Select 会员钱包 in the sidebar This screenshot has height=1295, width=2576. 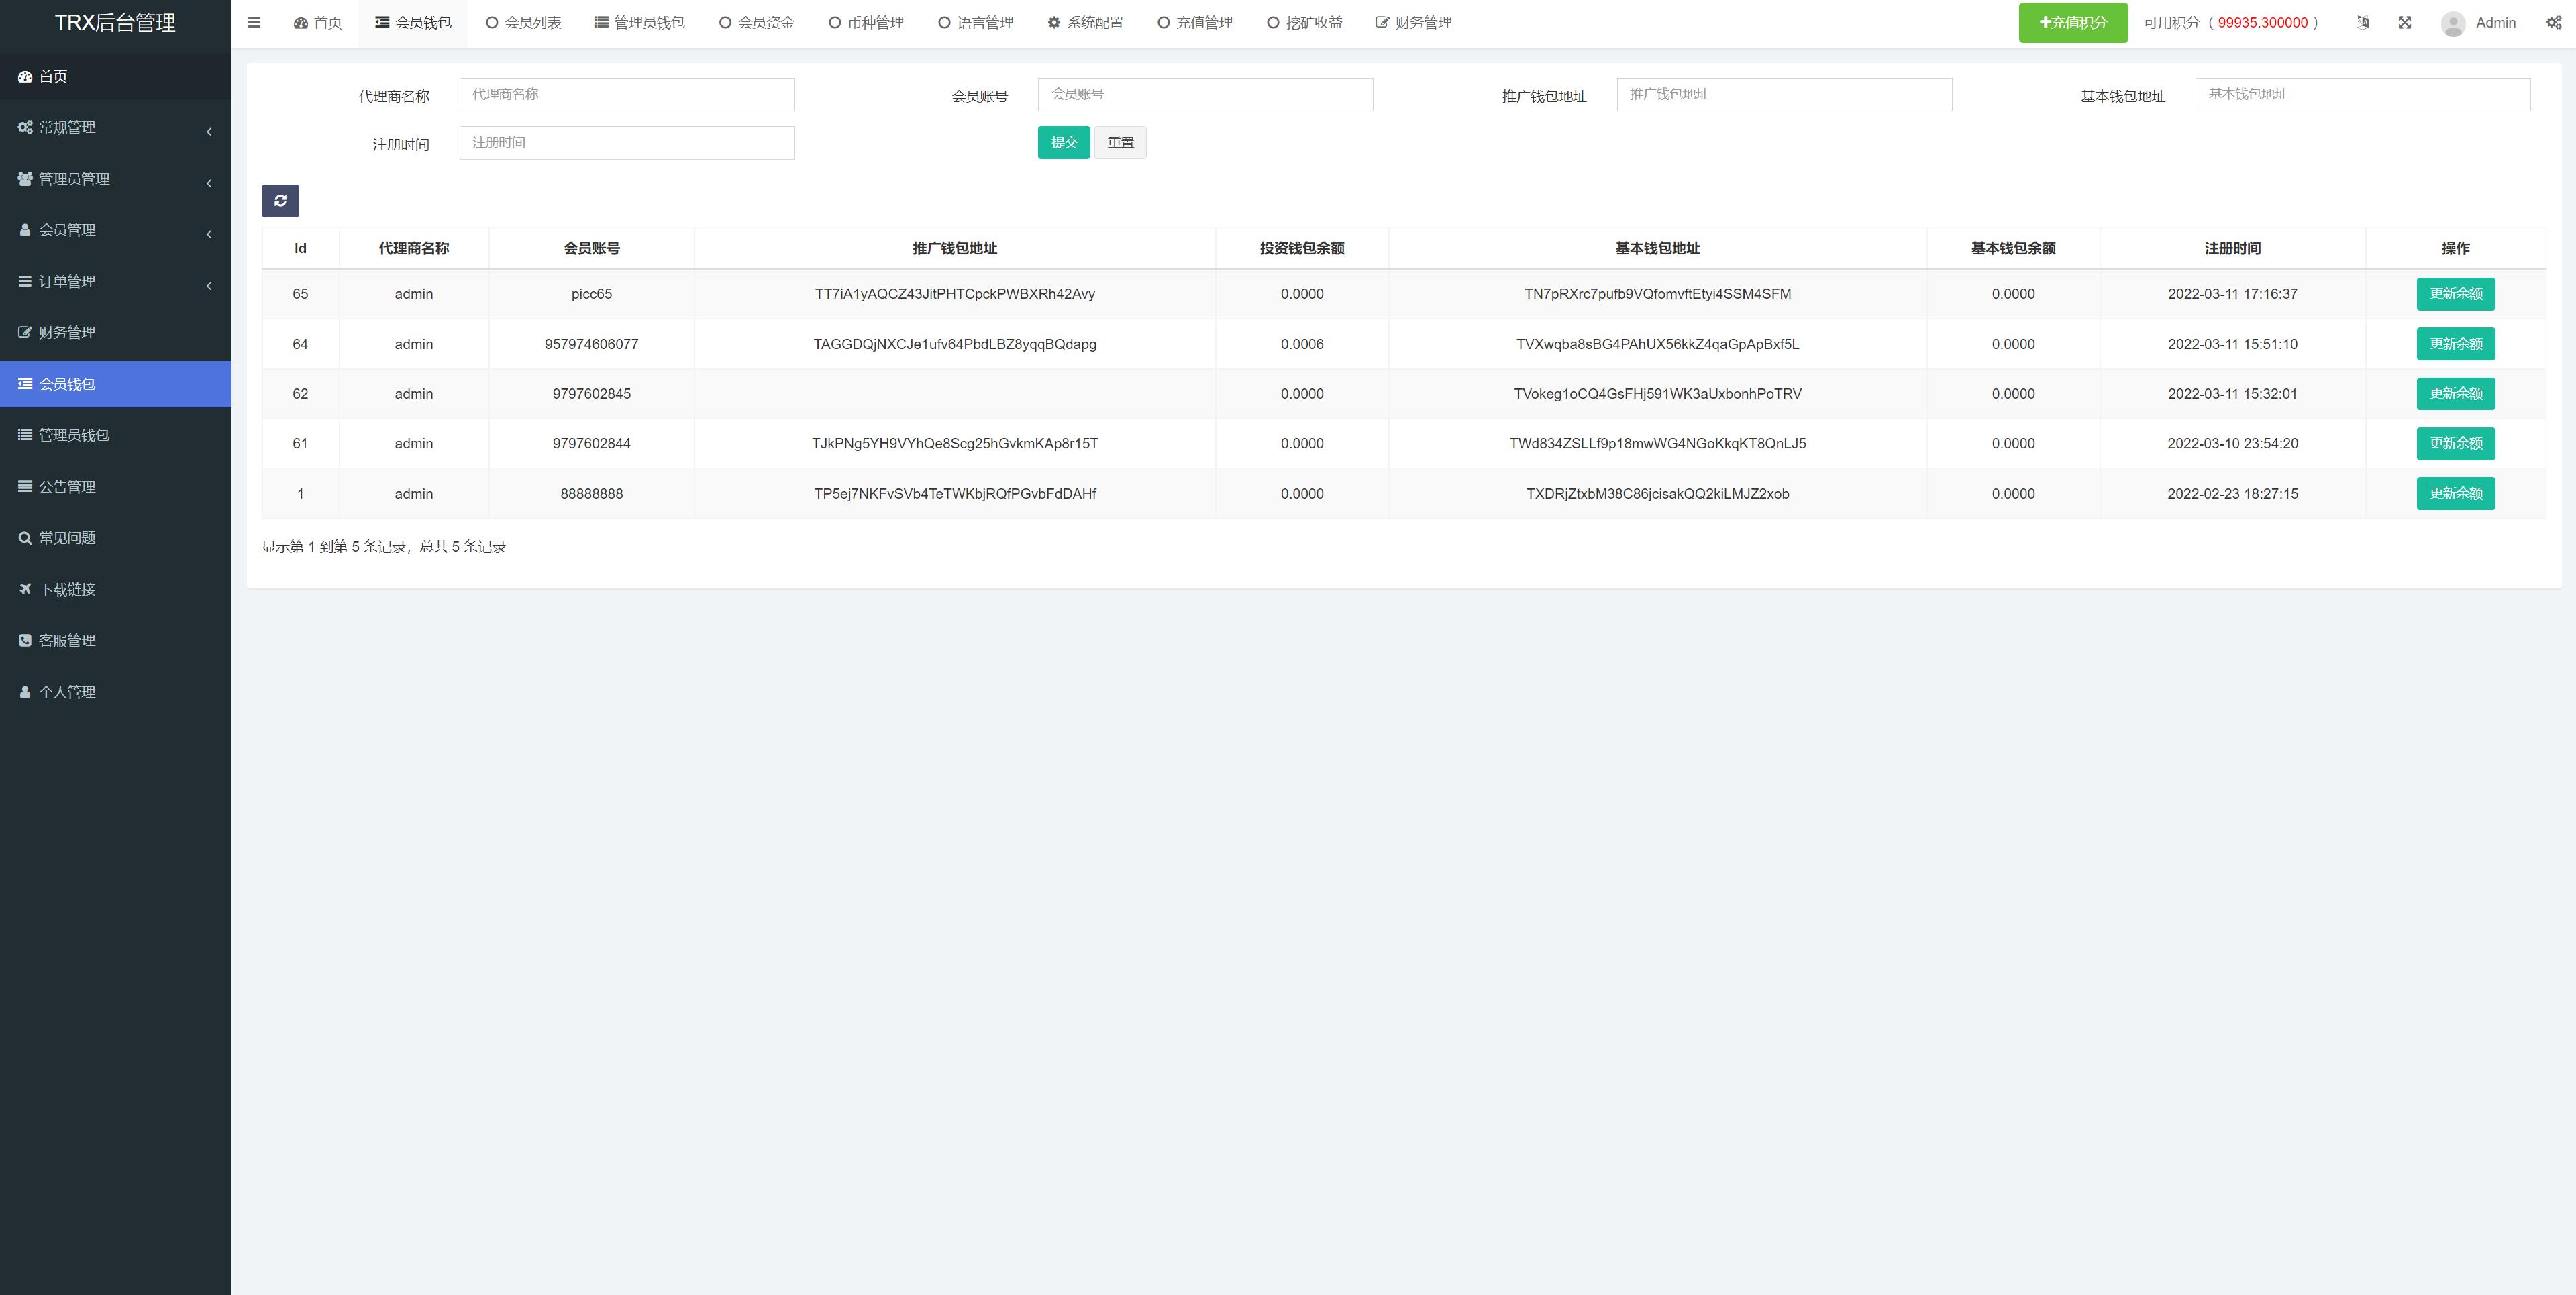[x=116, y=384]
